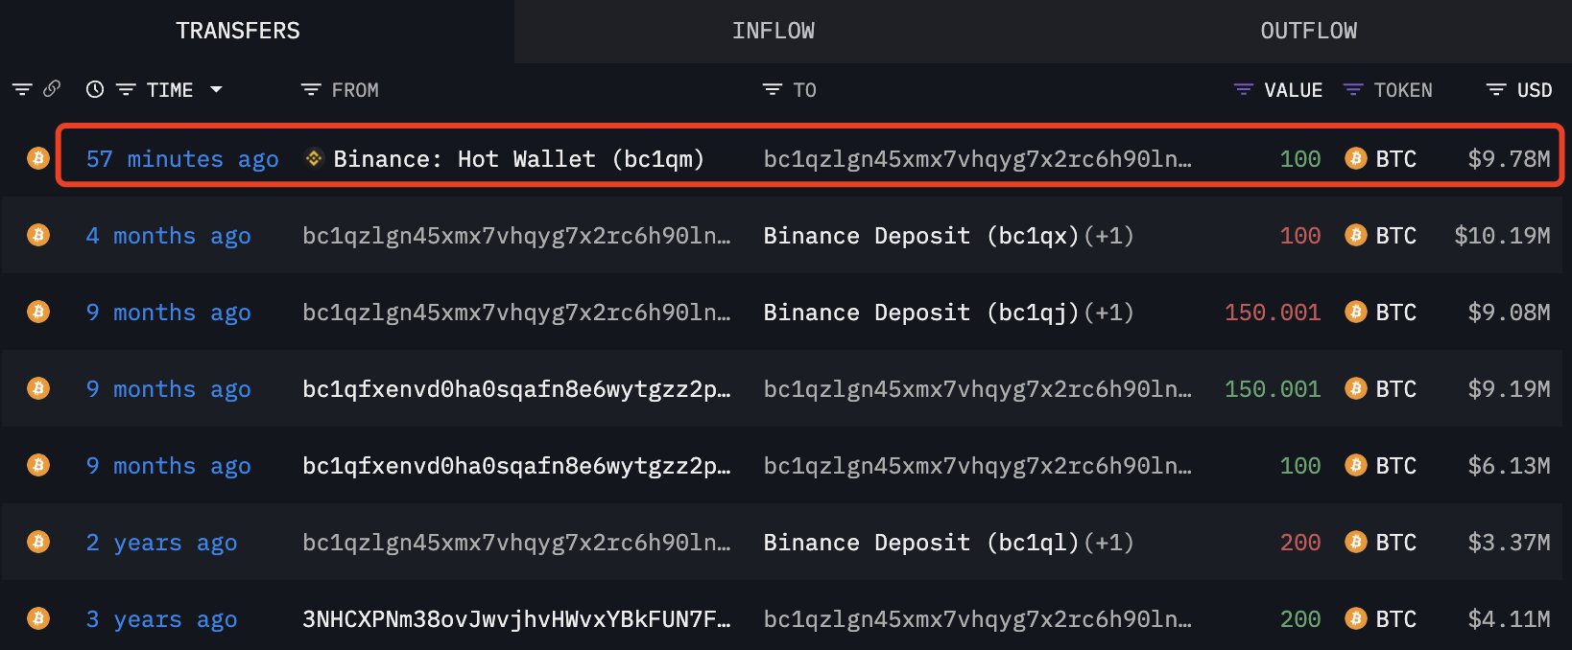Open the TIME filter lines icon
The width and height of the screenshot is (1572, 650).
126,90
